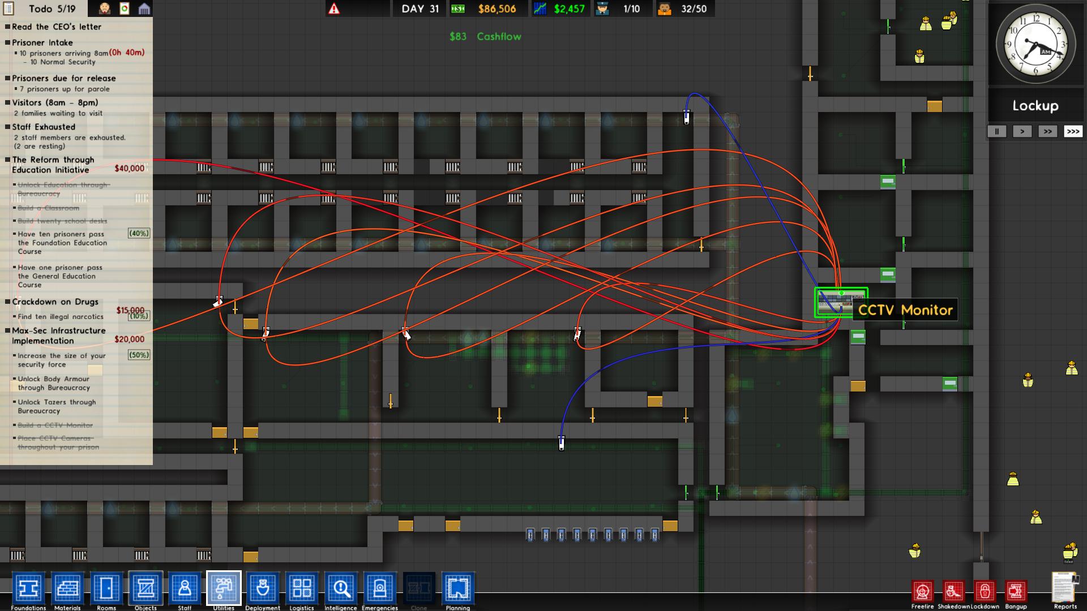Open the Intelligence view

pyautogui.click(x=341, y=588)
